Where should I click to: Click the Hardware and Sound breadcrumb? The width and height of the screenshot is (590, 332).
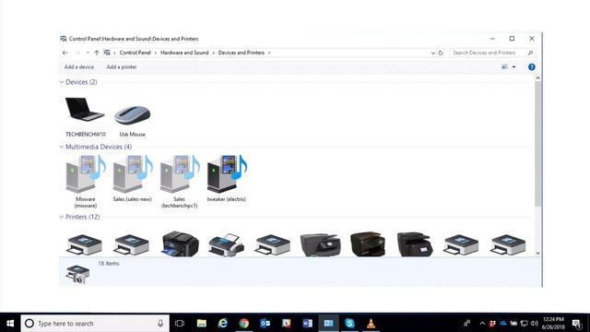click(184, 53)
